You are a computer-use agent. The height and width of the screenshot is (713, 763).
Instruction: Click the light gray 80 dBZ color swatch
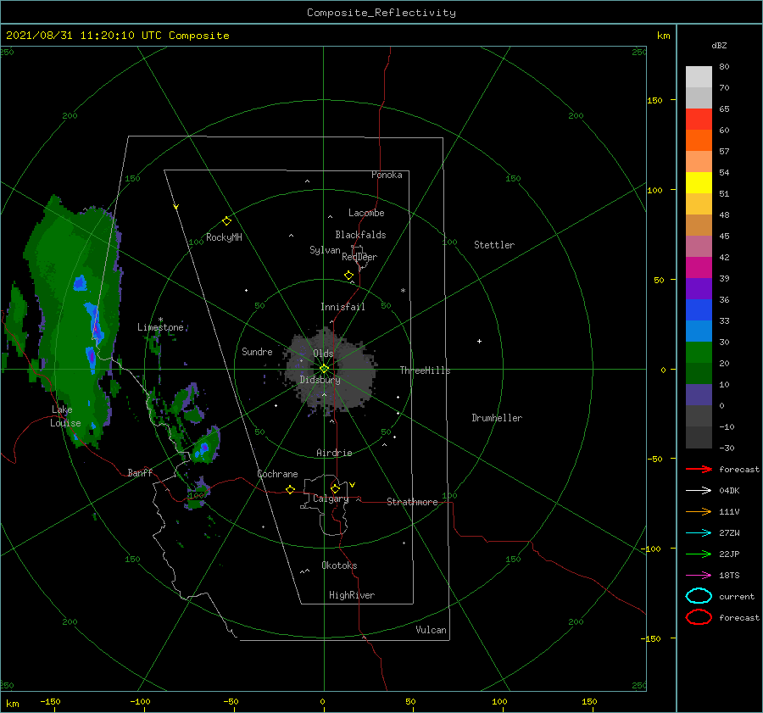(x=699, y=77)
